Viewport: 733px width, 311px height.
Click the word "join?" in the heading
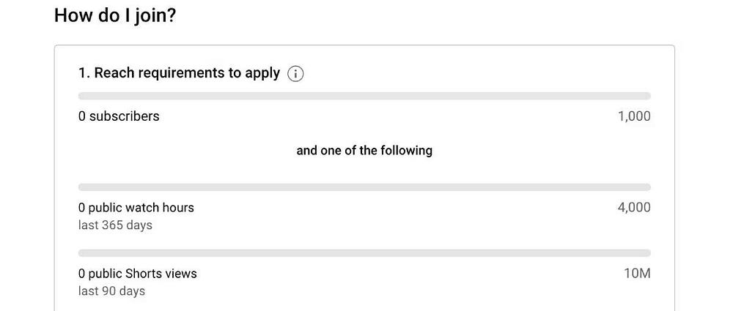coord(155,15)
